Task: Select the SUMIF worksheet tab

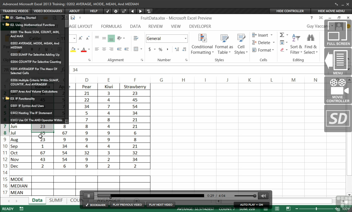Action: point(56,200)
